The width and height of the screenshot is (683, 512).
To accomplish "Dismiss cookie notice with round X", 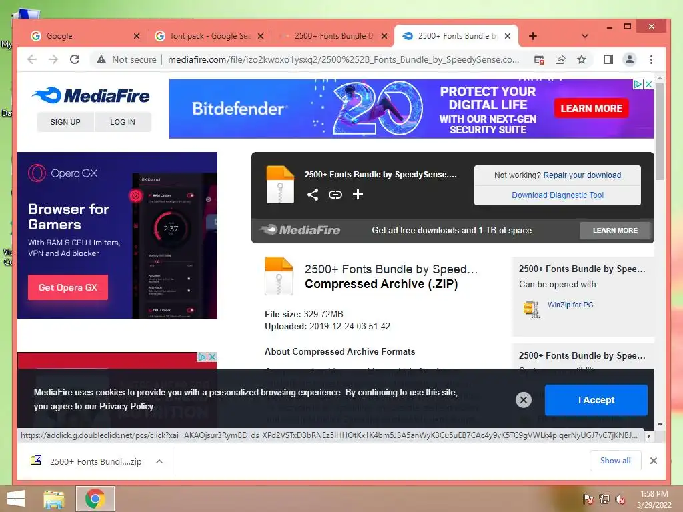I will coord(524,400).
